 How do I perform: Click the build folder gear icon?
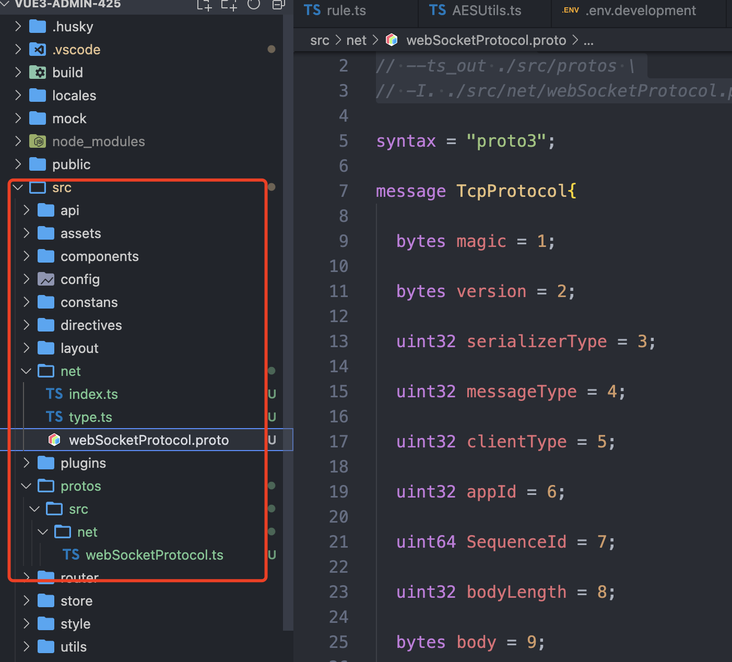coord(38,73)
